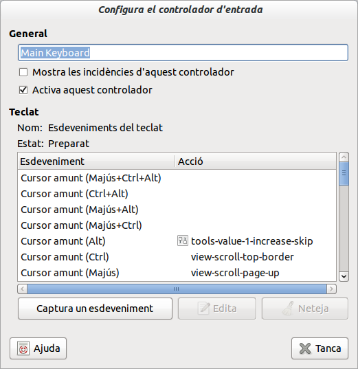Select the Cursor amunt (Majús+Ctrl+Alt) row

[x=177, y=178]
